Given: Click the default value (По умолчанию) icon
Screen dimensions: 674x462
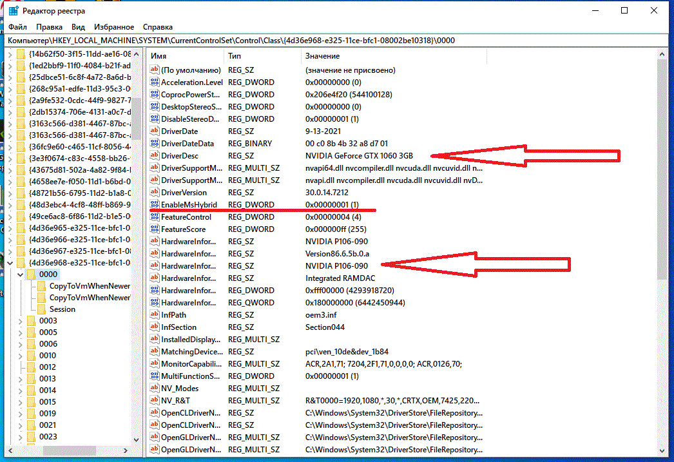Looking at the screenshot, I should [x=154, y=70].
